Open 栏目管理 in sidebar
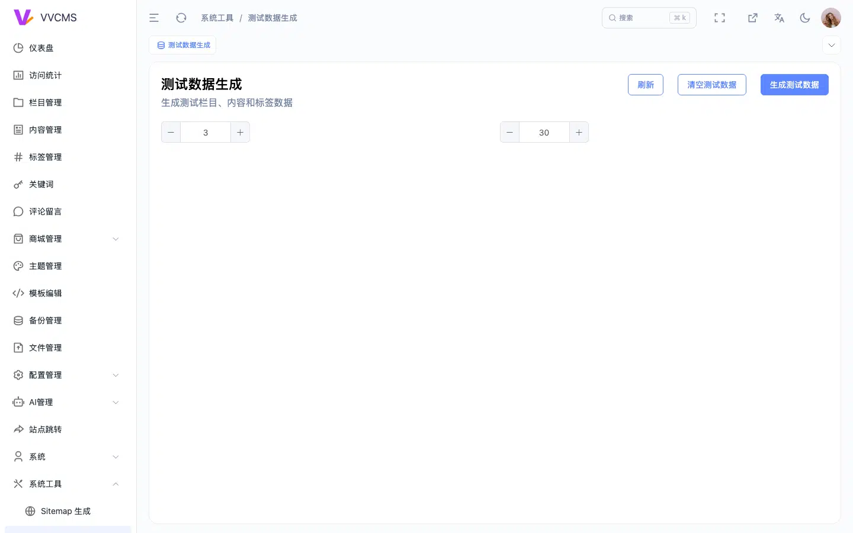The image size is (853, 533). [x=68, y=102]
